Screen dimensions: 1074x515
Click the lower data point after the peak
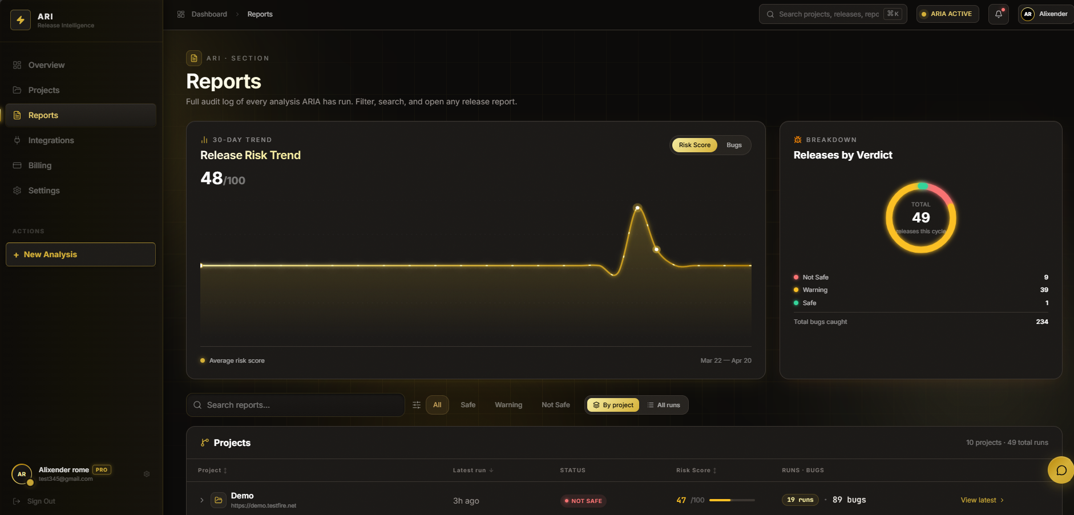point(656,249)
